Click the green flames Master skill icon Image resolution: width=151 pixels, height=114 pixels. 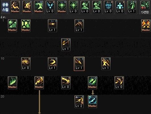(12, 83)
